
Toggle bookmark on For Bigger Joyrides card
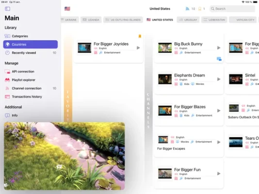pyautogui.click(x=140, y=36)
